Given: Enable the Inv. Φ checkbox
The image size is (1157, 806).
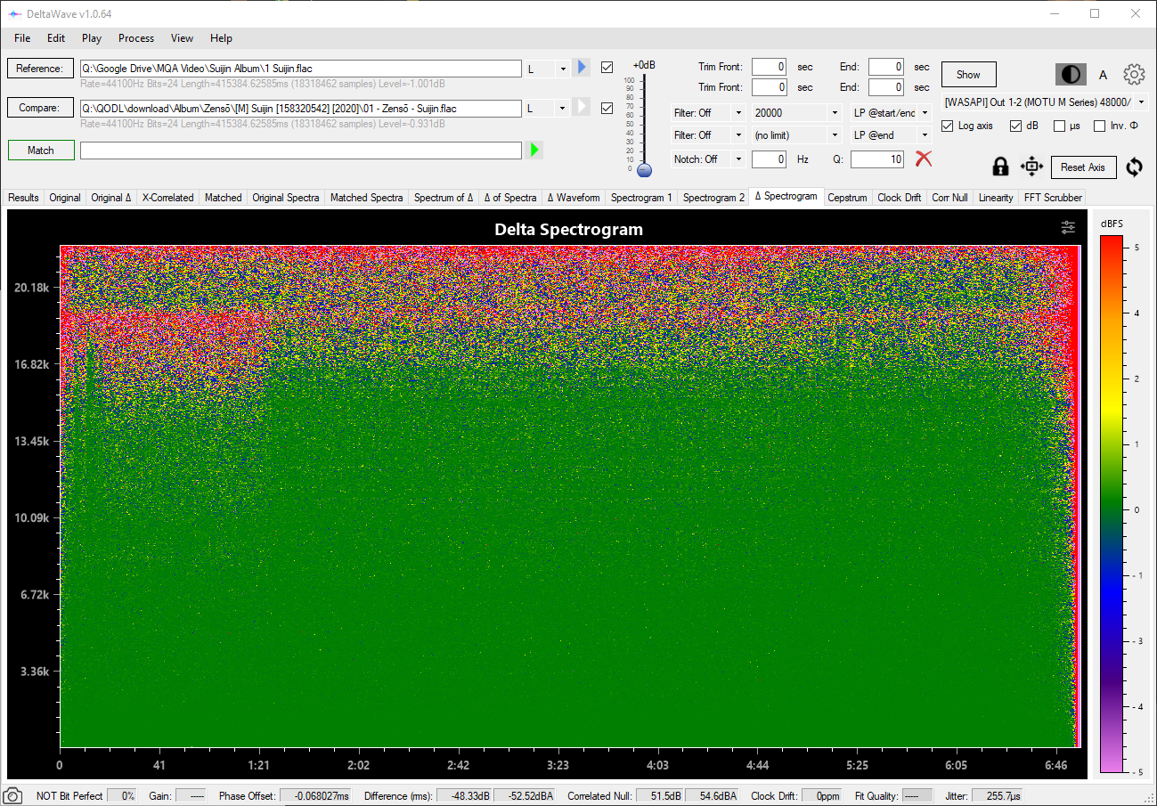Looking at the screenshot, I should coord(1099,126).
